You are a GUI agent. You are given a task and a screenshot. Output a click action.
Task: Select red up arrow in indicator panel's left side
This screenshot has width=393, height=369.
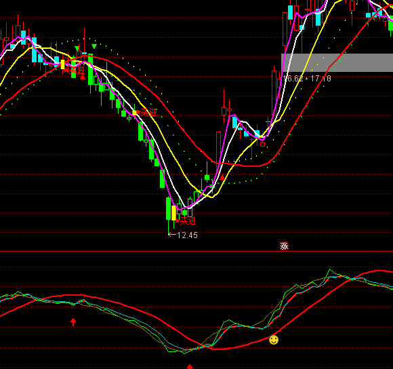(73, 322)
